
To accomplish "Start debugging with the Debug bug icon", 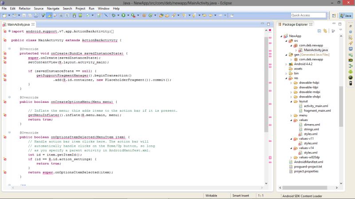I will pos(114,16).
